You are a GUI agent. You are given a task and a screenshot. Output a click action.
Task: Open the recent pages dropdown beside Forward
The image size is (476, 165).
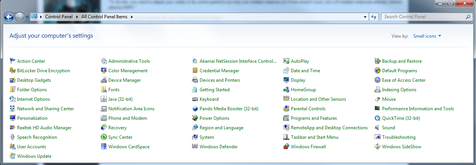[x=27, y=17]
